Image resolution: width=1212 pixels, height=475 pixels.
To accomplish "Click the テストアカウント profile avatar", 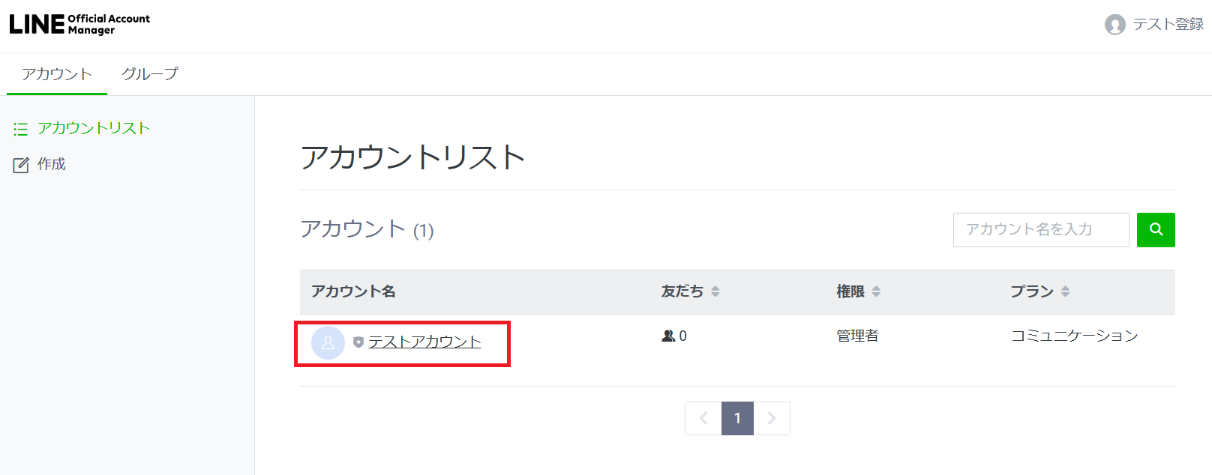I will [x=328, y=342].
